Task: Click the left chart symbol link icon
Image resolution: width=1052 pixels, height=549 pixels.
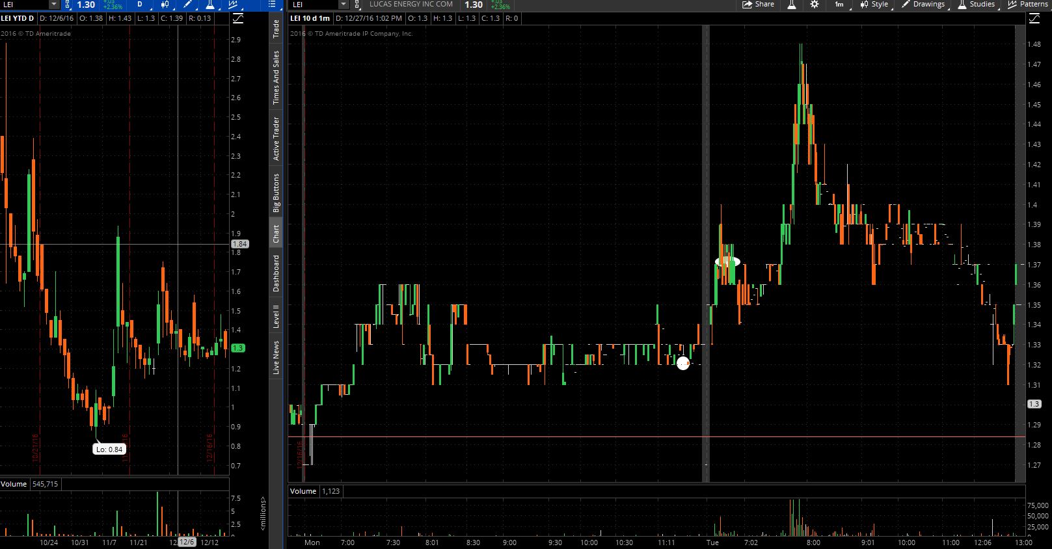Action: [68, 5]
